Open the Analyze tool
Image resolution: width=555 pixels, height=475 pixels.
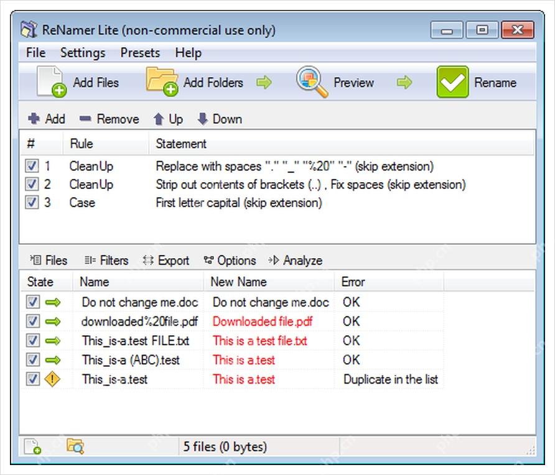coord(295,261)
